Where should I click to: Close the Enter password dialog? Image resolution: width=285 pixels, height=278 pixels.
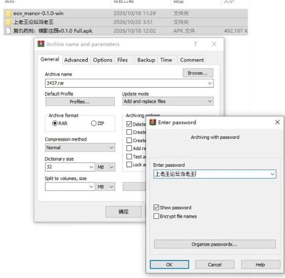pos(277,122)
